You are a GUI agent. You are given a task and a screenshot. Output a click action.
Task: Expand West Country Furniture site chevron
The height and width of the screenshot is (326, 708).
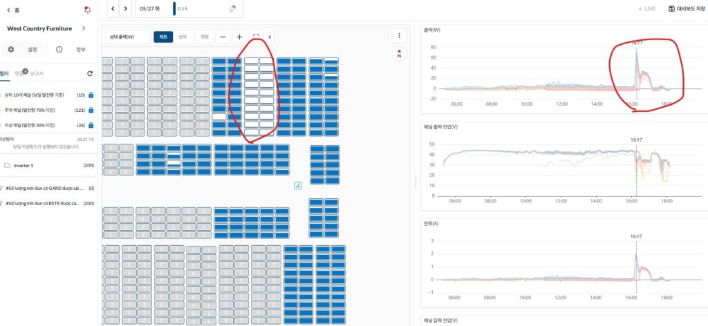point(84,28)
